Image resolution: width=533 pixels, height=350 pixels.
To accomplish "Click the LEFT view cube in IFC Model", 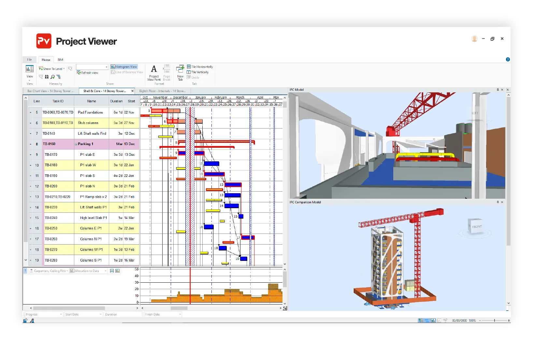I will pos(475,113).
